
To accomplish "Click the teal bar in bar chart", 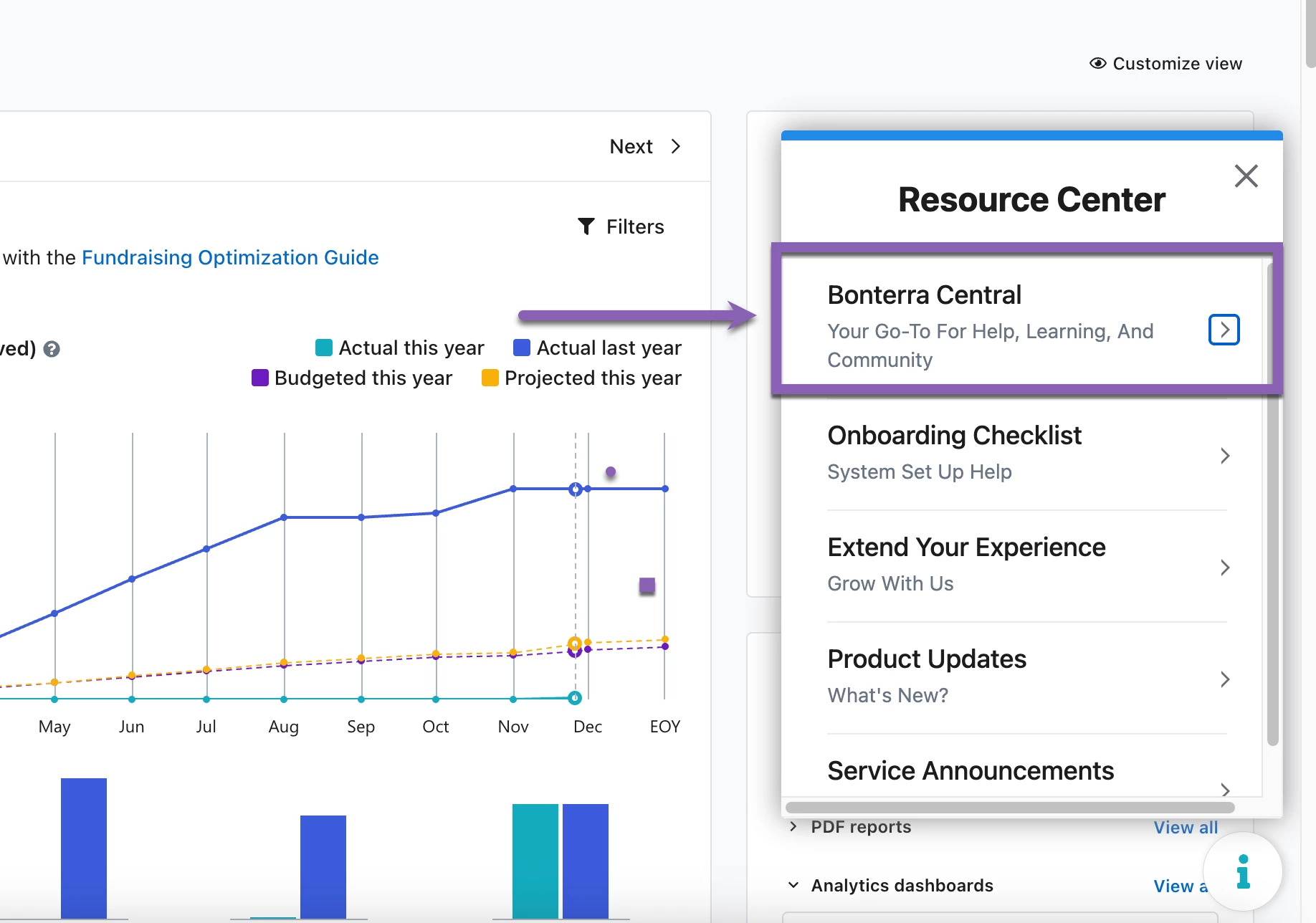I will pyautogui.click(x=535, y=861).
